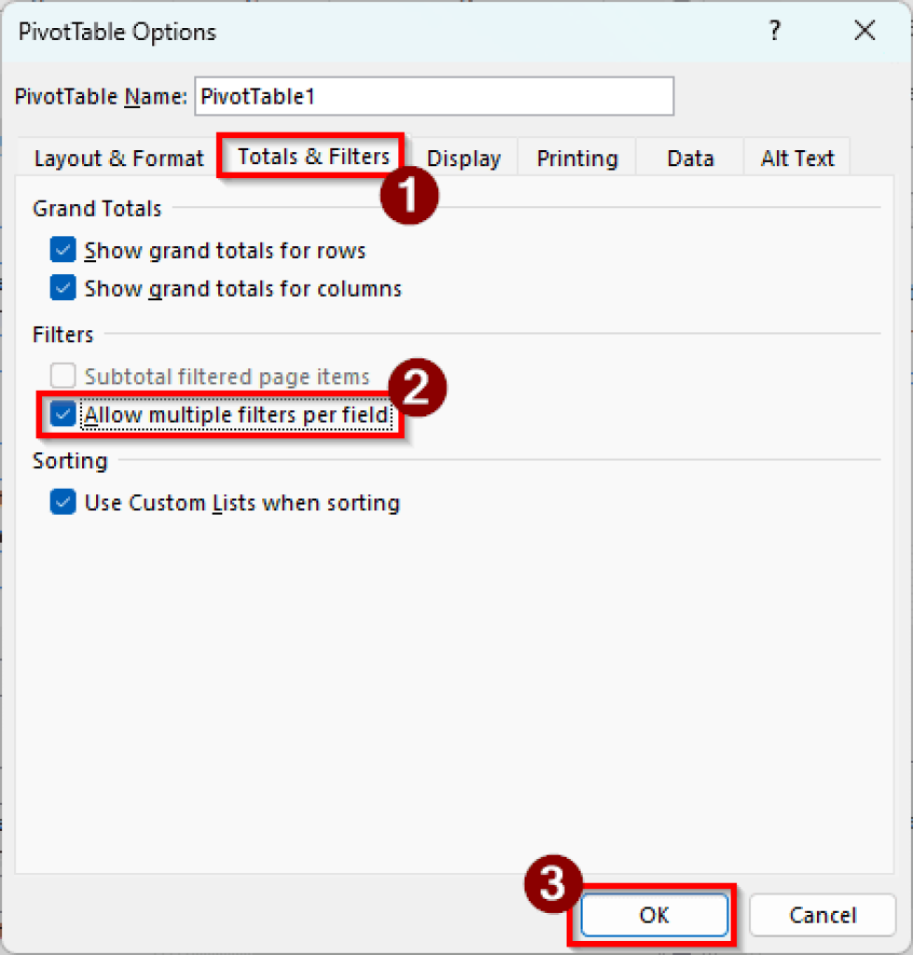Select the PivotTable1 name text

261,96
